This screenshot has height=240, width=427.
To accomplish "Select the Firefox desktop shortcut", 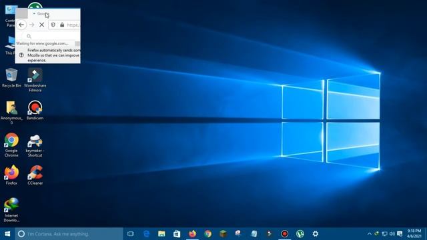I will click(11, 175).
